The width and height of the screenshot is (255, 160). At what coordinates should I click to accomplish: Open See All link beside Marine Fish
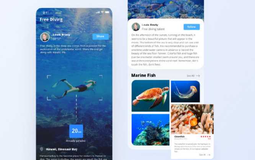tap(190, 76)
